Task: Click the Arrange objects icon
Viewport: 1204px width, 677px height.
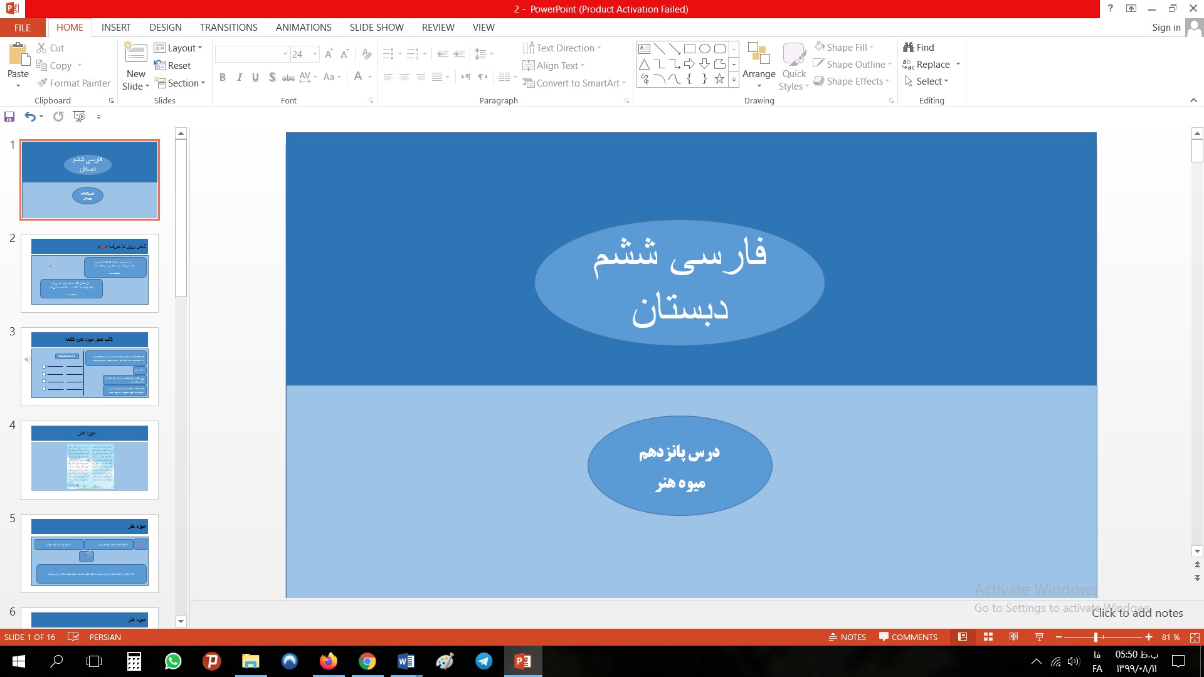Action: (x=759, y=55)
